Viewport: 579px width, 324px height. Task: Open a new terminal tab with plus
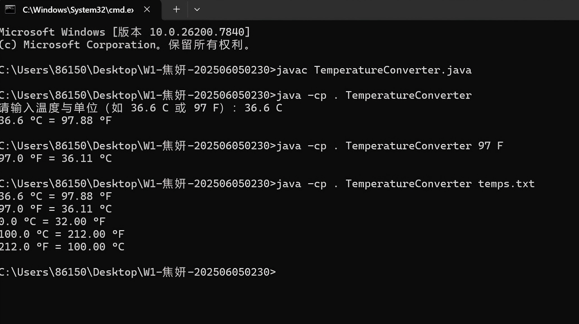pos(176,9)
